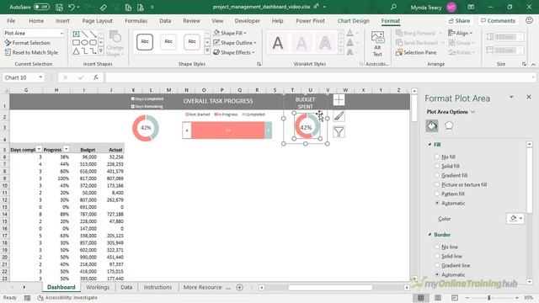Click the Save icon in title bar
This screenshot has height=303, width=539.
pos(59,7)
